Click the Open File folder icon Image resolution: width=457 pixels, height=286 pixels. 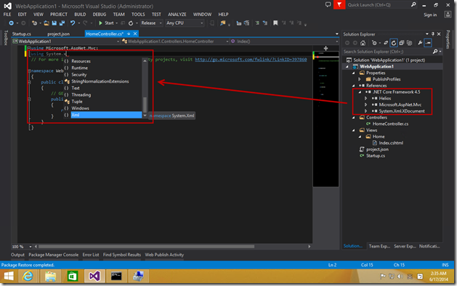pyautogui.click(x=46, y=23)
